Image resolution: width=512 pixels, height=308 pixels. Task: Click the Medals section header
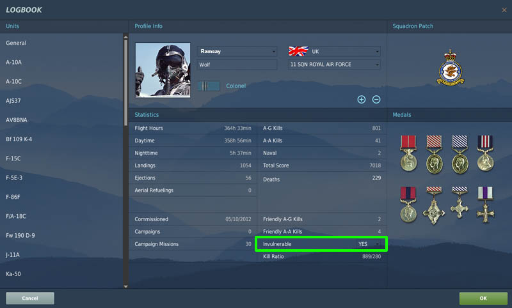tap(402, 115)
